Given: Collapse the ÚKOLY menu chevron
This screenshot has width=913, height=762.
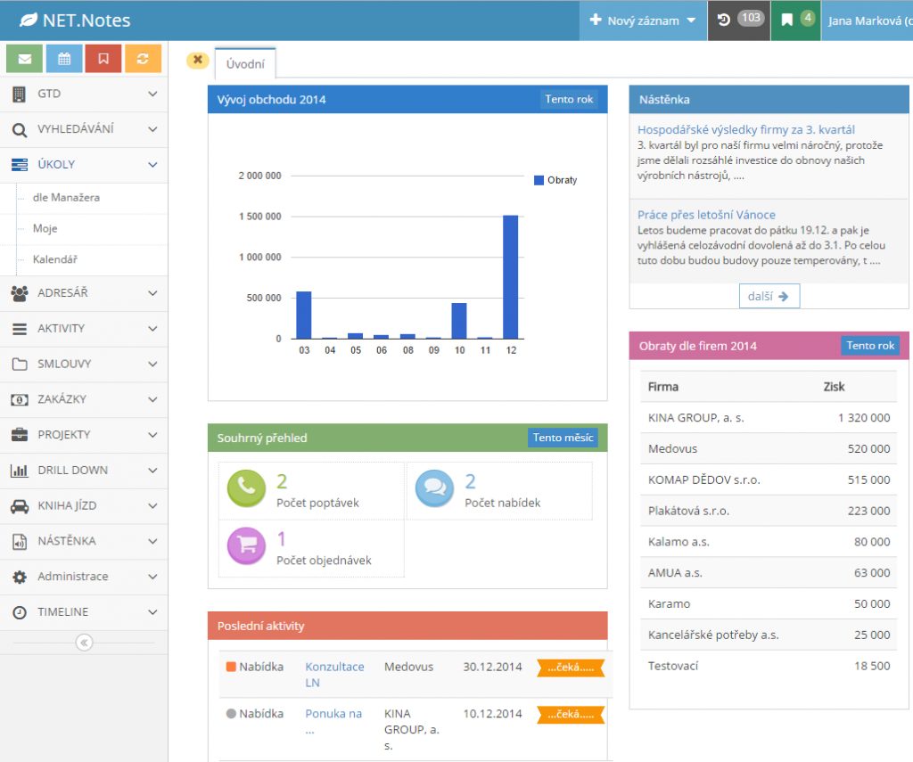Looking at the screenshot, I should [152, 165].
